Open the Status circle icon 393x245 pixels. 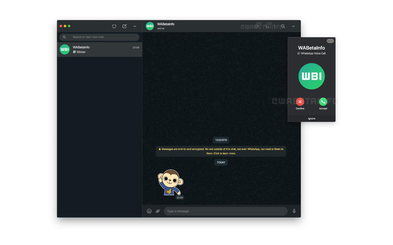pyautogui.click(x=114, y=26)
